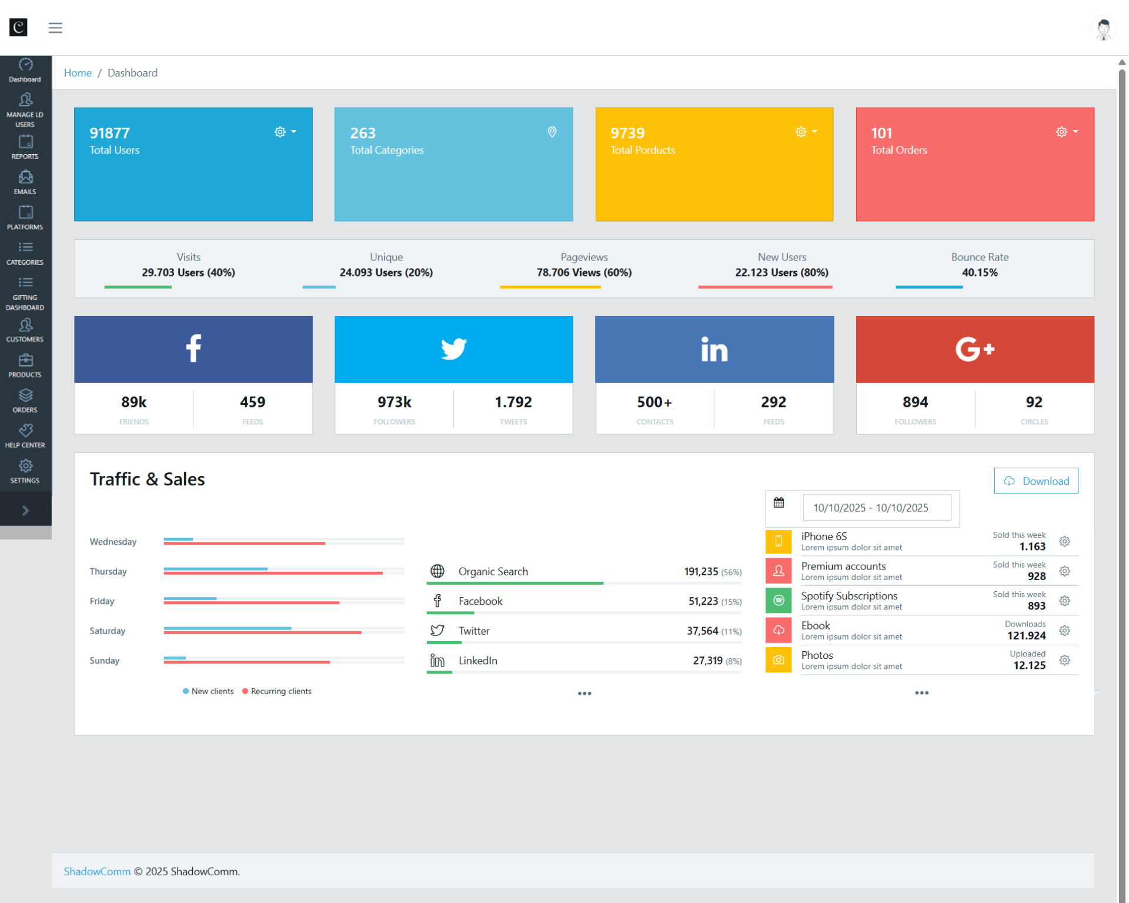
Task: Open the Reports sidebar item
Action: [25, 147]
